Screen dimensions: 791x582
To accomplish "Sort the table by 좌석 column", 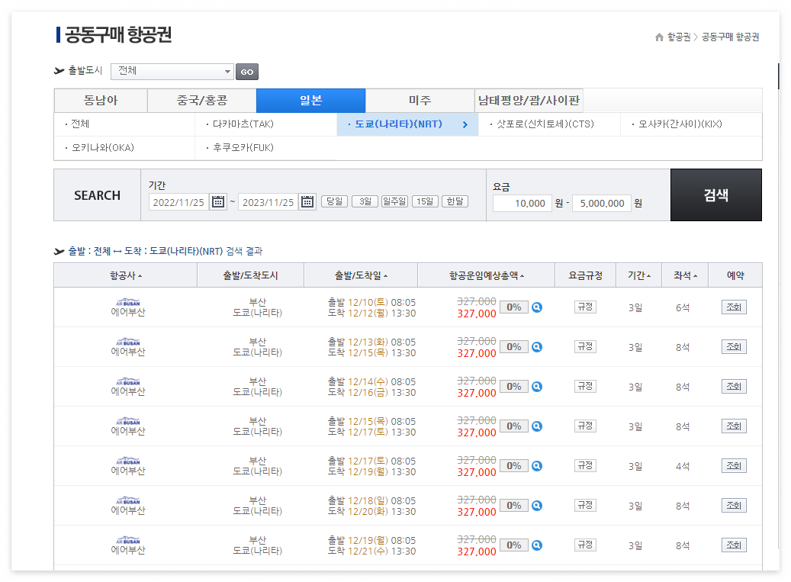I will coord(694,275).
